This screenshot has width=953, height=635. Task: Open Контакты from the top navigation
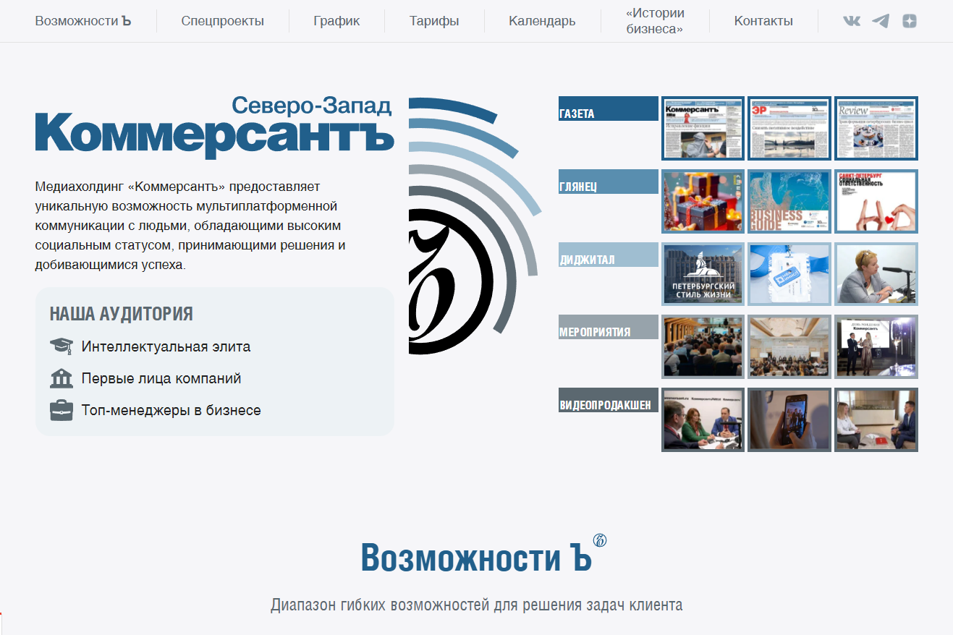(x=763, y=21)
